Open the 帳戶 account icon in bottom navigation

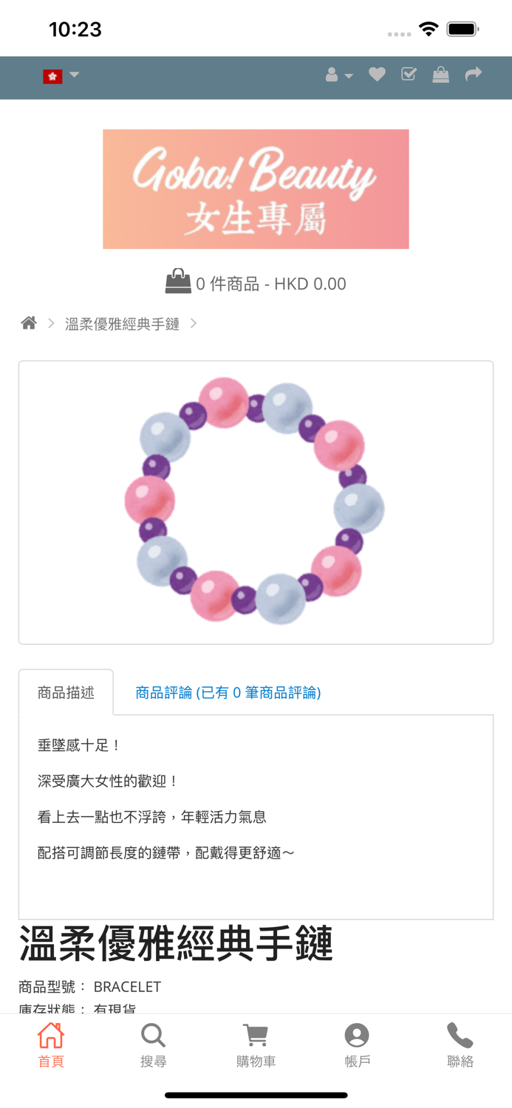358,1036
